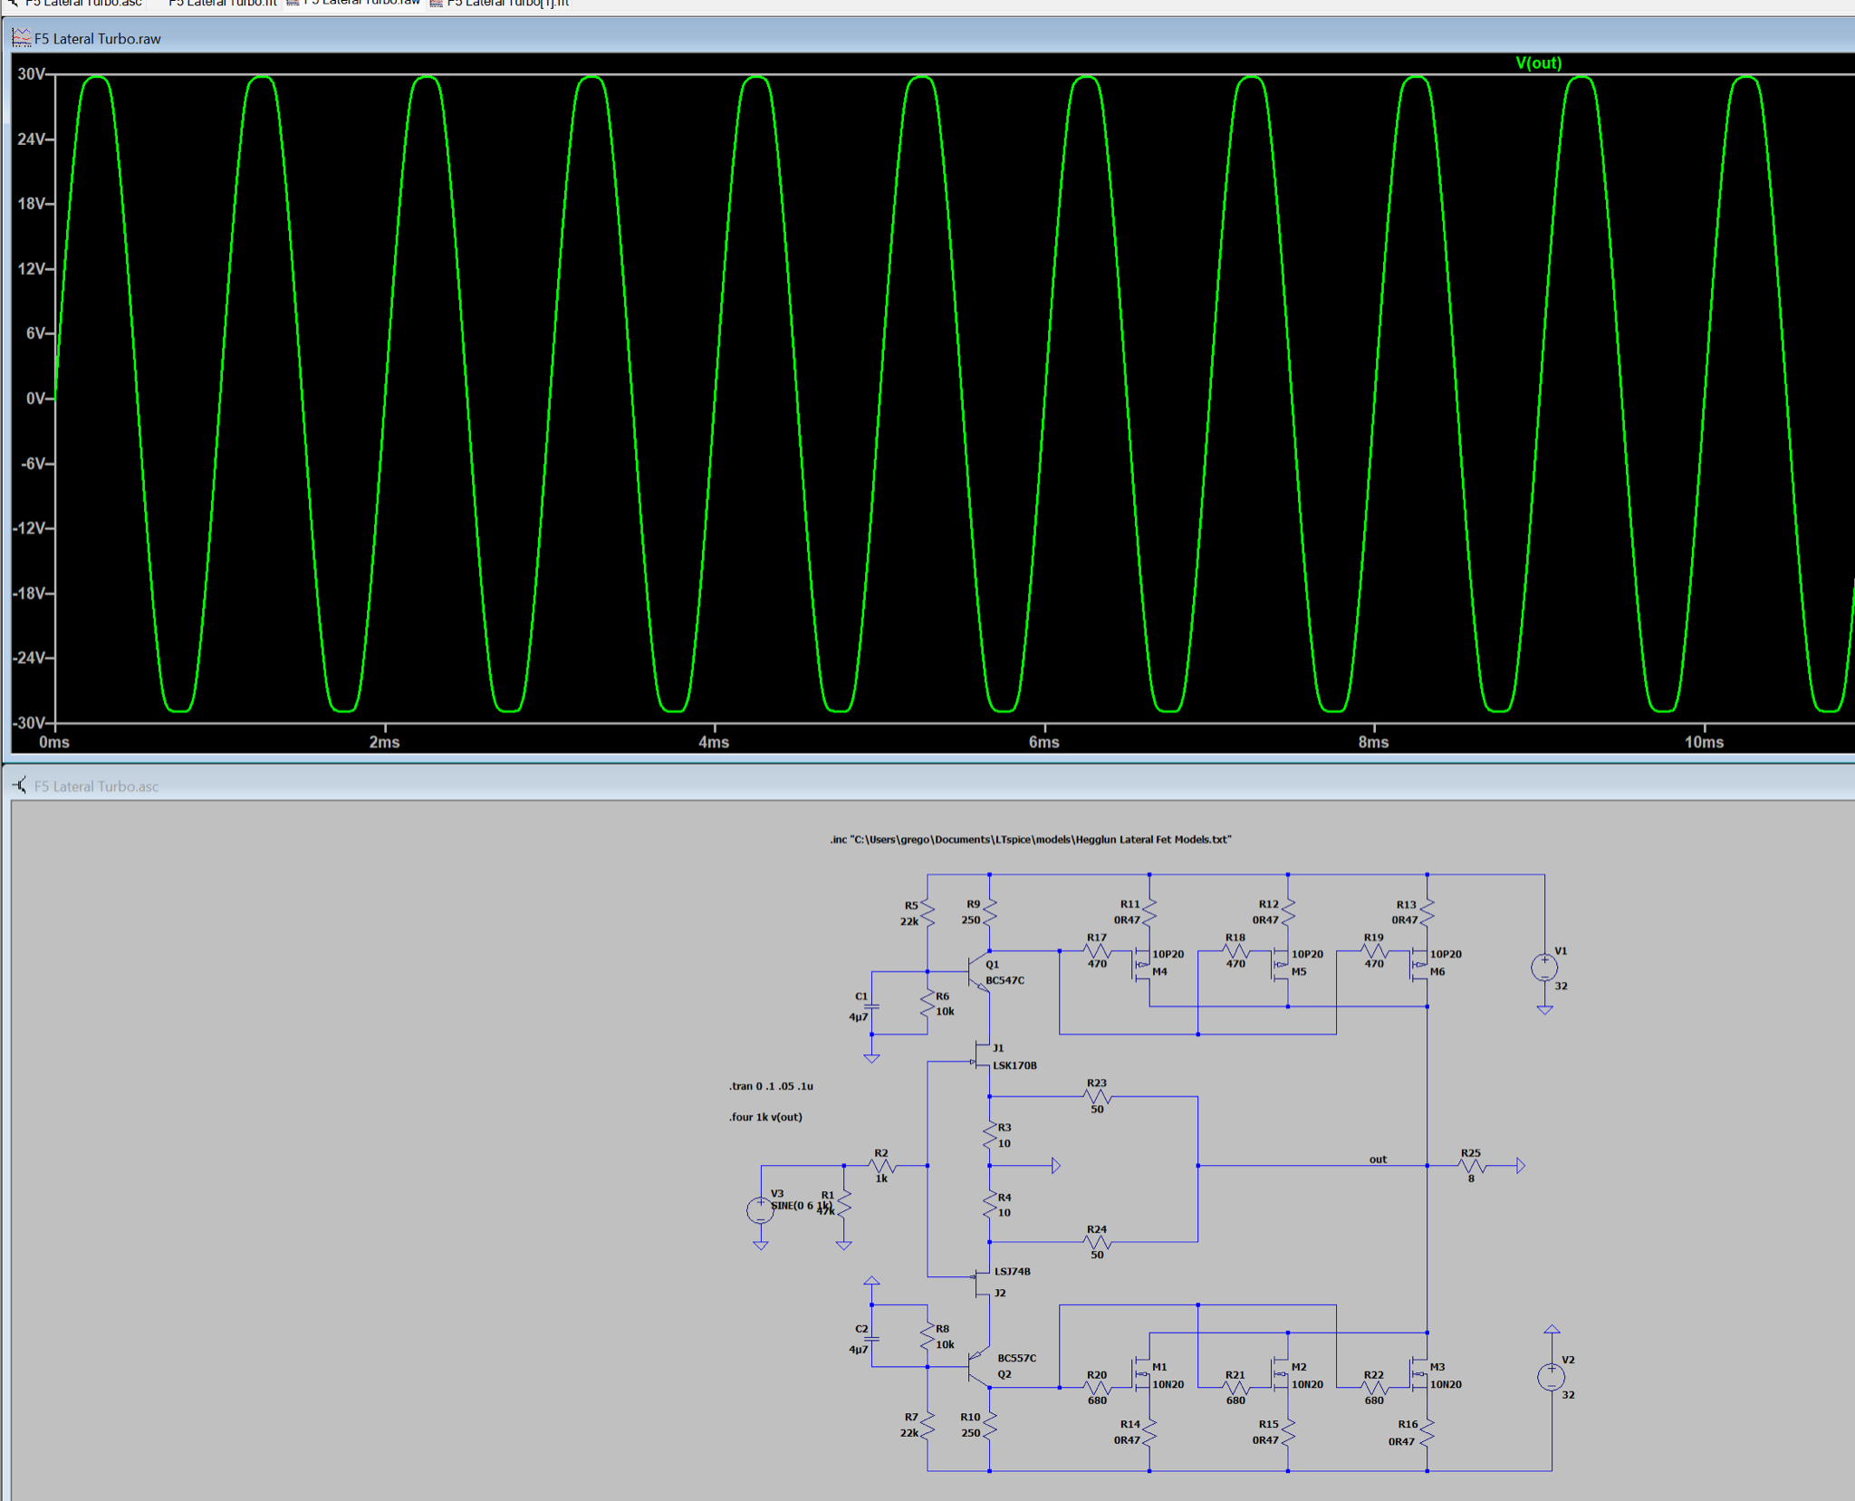The image size is (1855, 1501).
Task: Select the V2 voltage source symbol
Action: tap(1552, 1377)
